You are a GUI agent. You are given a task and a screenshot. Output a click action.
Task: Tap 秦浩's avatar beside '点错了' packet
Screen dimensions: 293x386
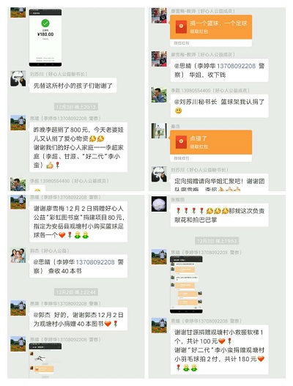click(159, 130)
